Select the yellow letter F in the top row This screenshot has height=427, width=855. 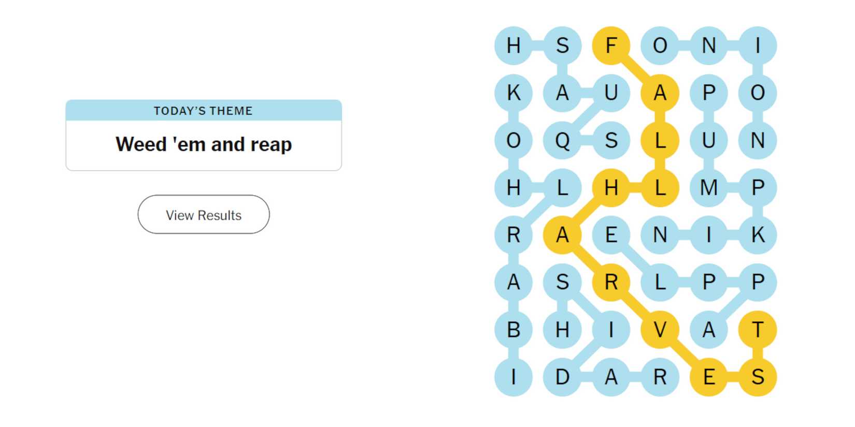(x=611, y=46)
